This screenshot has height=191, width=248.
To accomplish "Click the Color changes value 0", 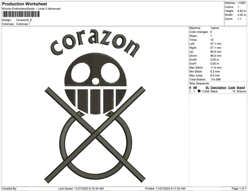I will (x=211, y=32).
